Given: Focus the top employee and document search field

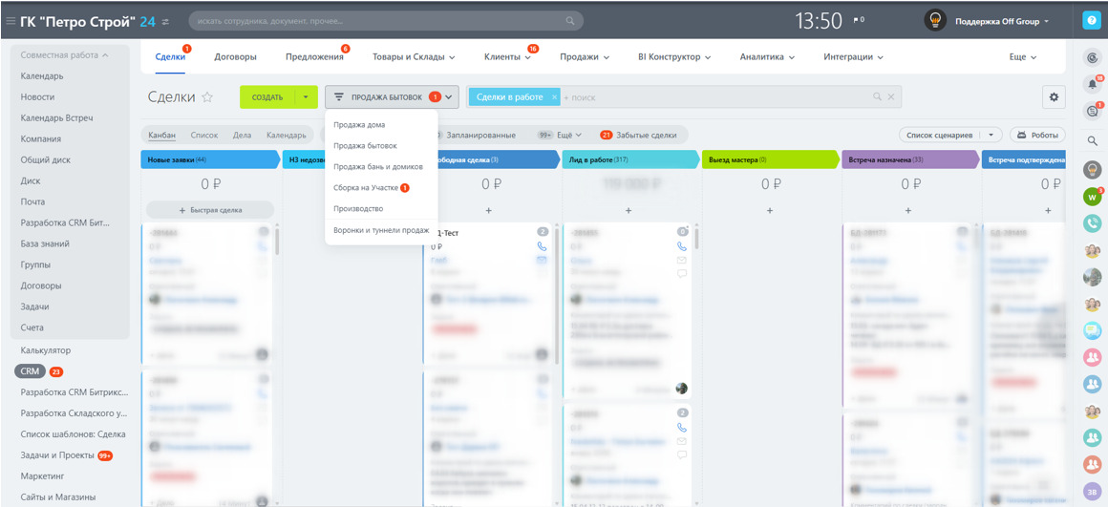Looking at the screenshot, I should pos(387,20).
